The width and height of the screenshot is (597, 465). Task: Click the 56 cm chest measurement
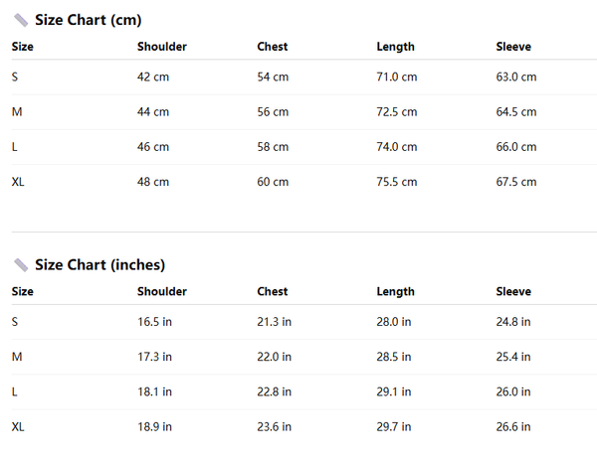click(273, 112)
